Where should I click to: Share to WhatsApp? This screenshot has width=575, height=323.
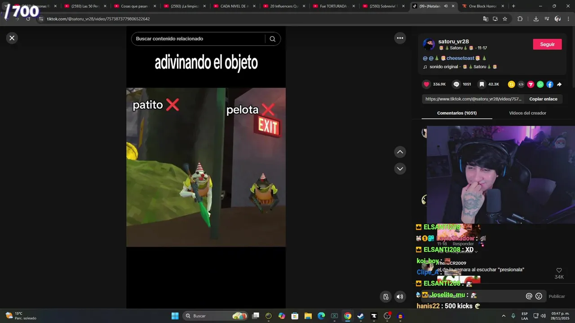540,84
